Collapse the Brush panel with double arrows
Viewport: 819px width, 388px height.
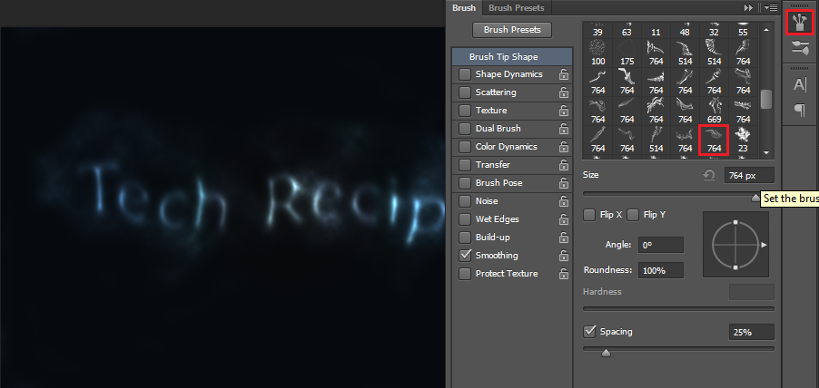(748, 8)
